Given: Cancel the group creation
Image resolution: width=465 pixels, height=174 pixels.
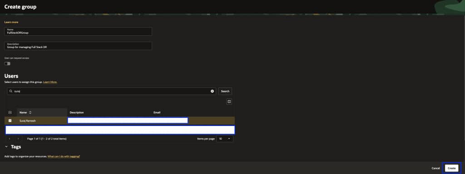Looking at the screenshot, I should (x=435, y=168).
